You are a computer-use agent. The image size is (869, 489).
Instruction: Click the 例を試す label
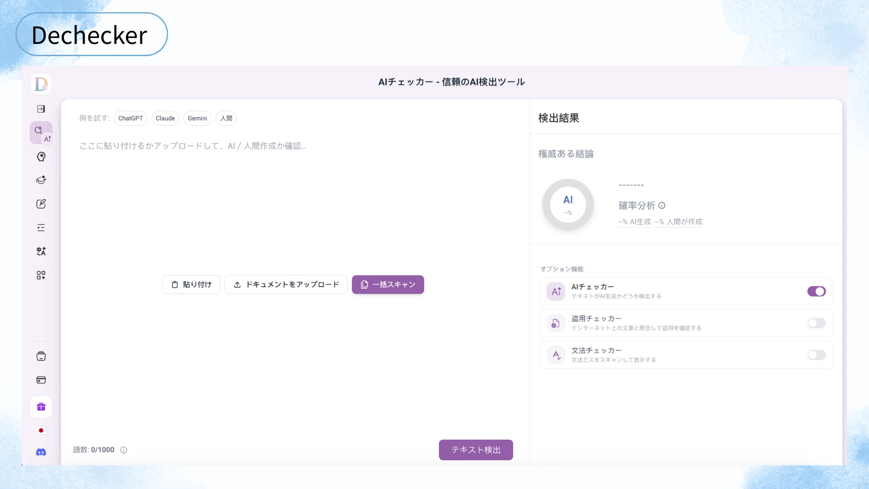pos(95,118)
